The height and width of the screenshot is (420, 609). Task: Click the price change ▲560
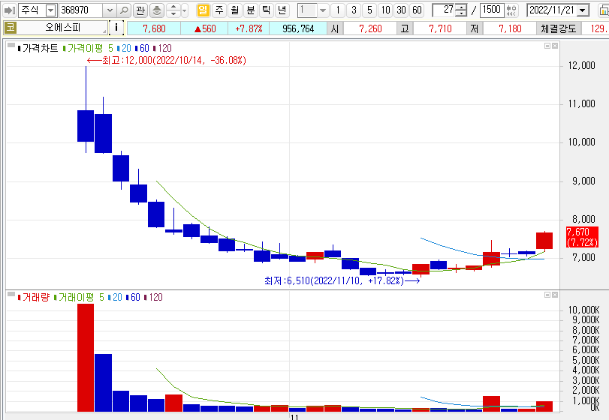pos(205,28)
